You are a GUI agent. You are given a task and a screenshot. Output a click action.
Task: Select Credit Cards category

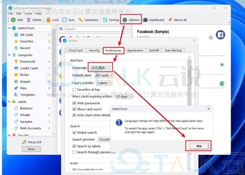29,68
